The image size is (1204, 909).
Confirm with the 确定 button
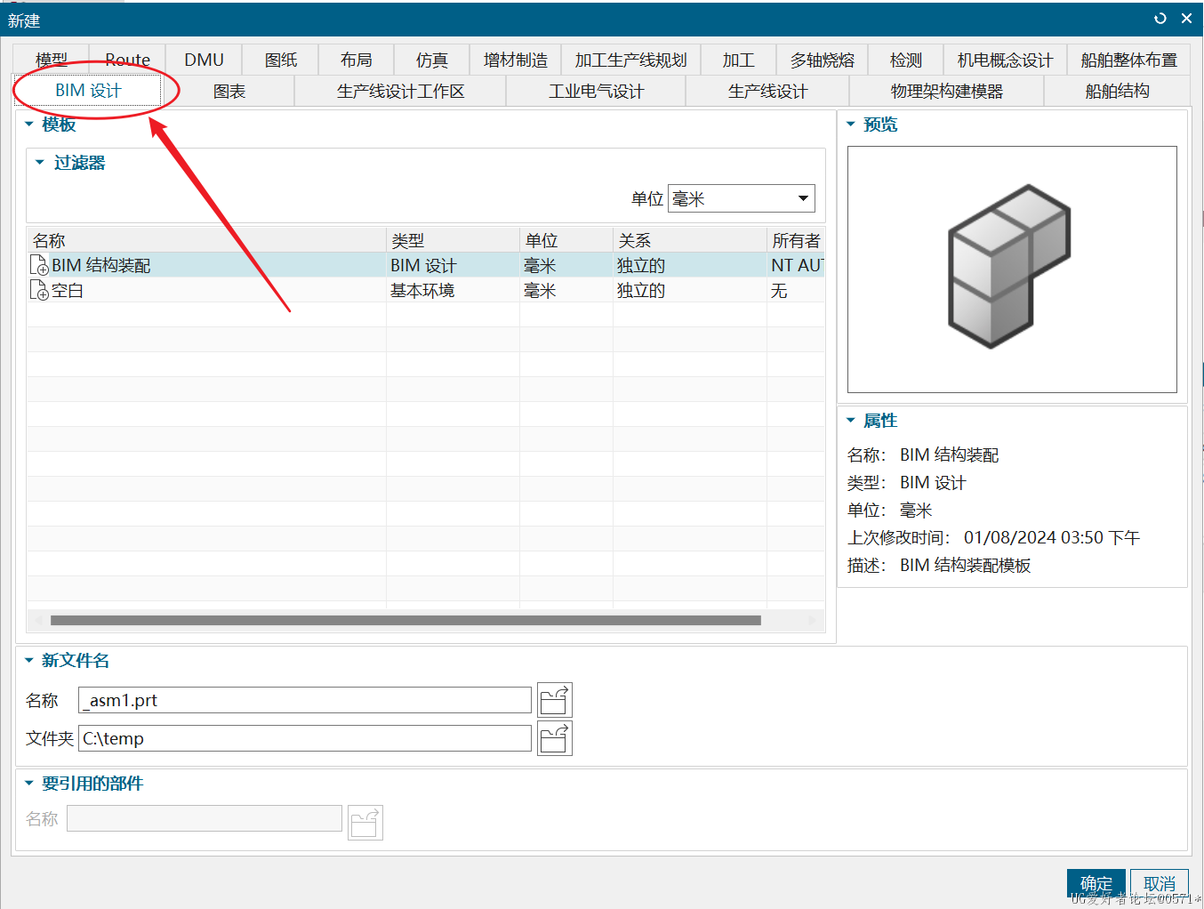pos(1096,883)
